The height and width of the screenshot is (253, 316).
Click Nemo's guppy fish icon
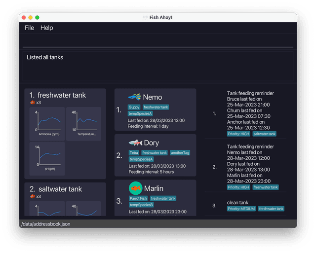(x=134, y=97)
